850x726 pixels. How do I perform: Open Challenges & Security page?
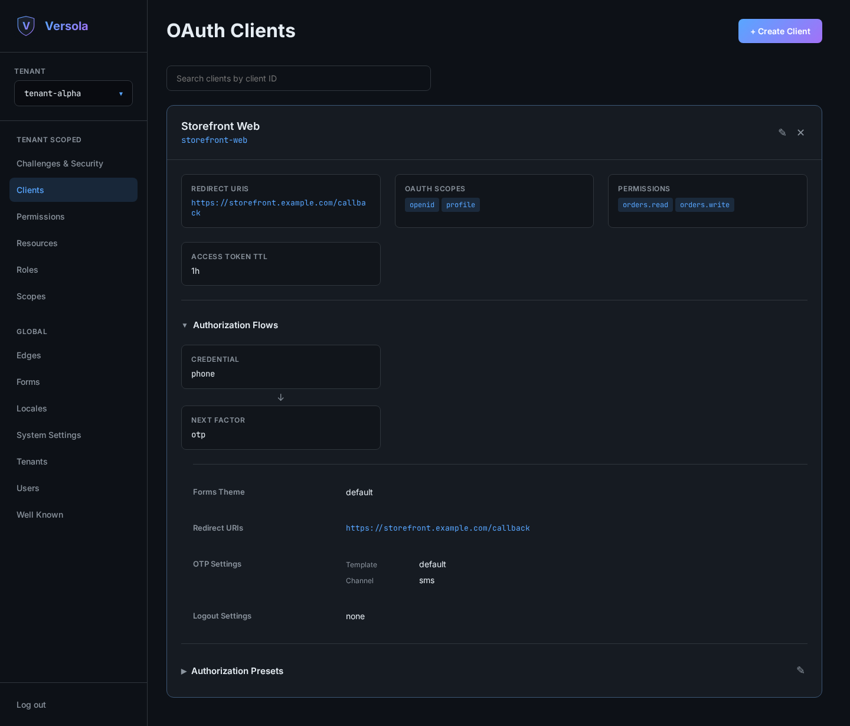point(73,163)
